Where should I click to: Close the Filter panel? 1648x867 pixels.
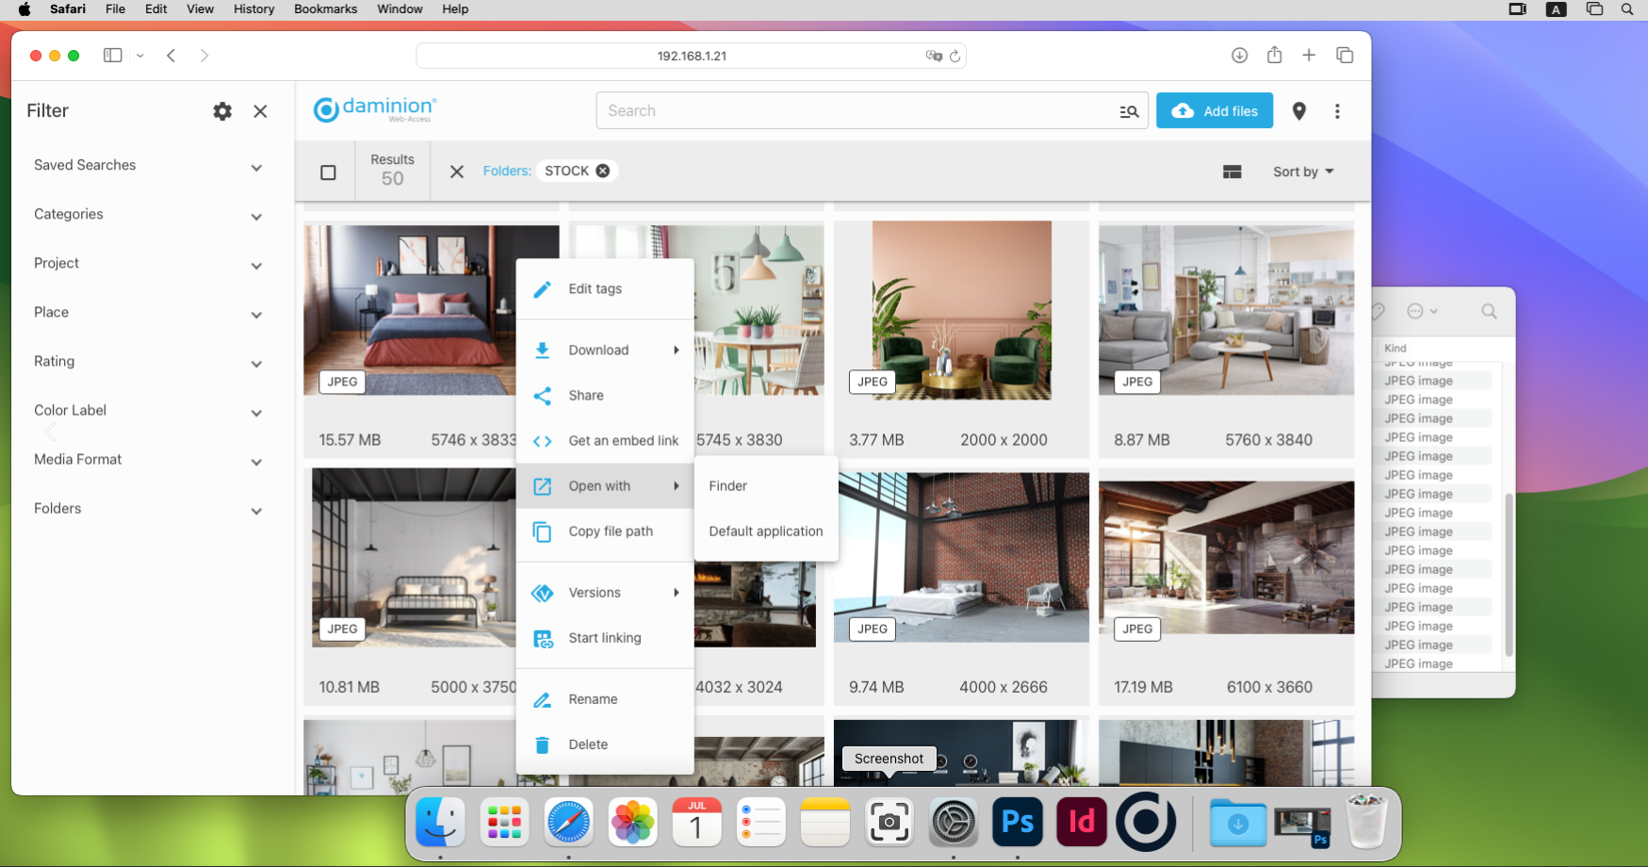261,111
